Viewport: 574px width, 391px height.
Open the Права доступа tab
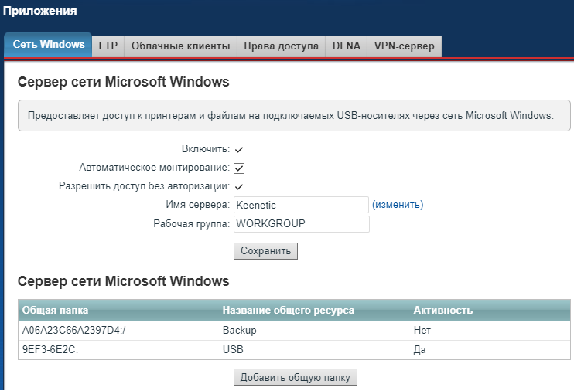click(281, 46)
